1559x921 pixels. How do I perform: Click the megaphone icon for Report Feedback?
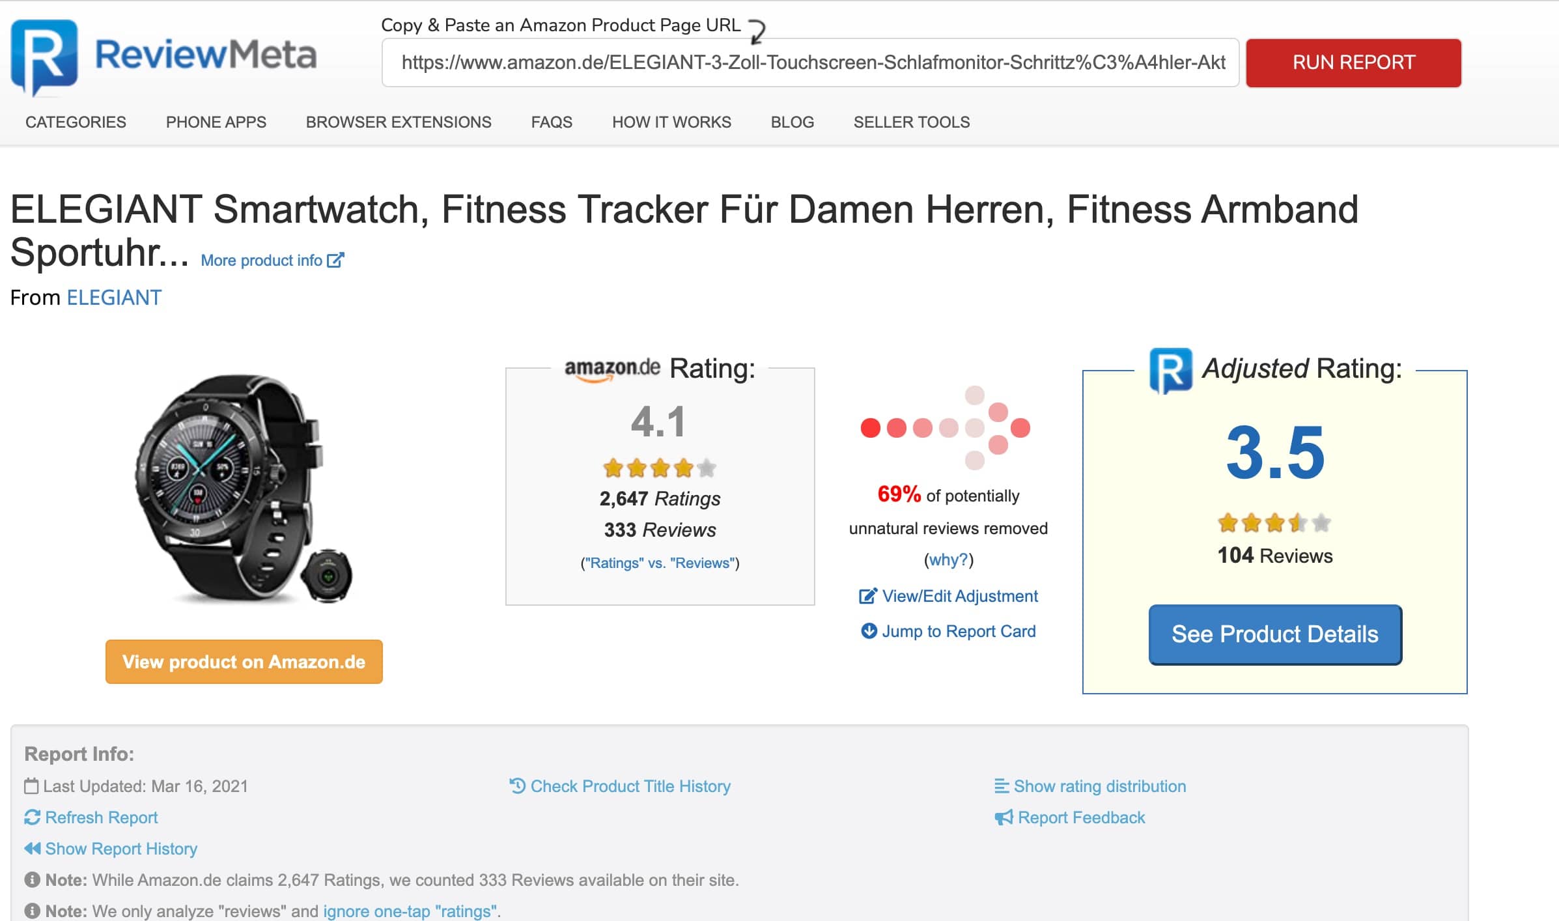pyautogui.click(x=1004, y=817)
